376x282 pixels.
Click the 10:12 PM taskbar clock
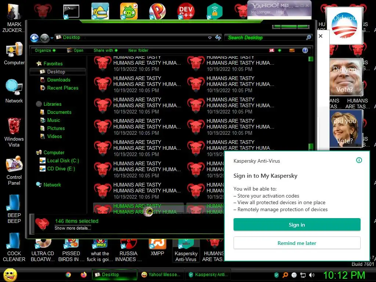pos(344,275)
